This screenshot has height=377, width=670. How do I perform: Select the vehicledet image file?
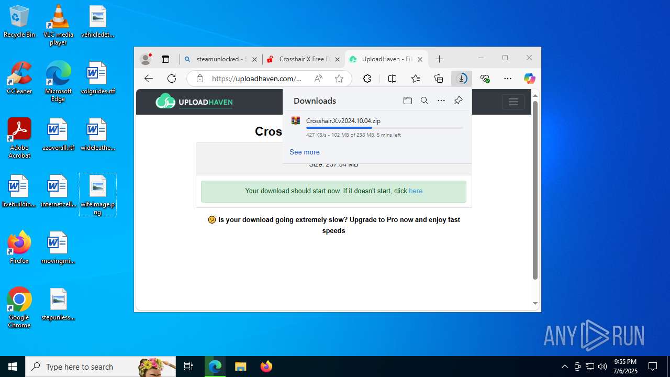97,22
